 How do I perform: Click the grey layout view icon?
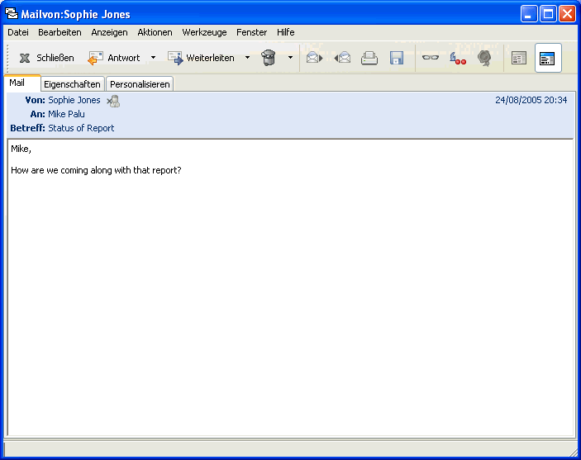[519, 58]
